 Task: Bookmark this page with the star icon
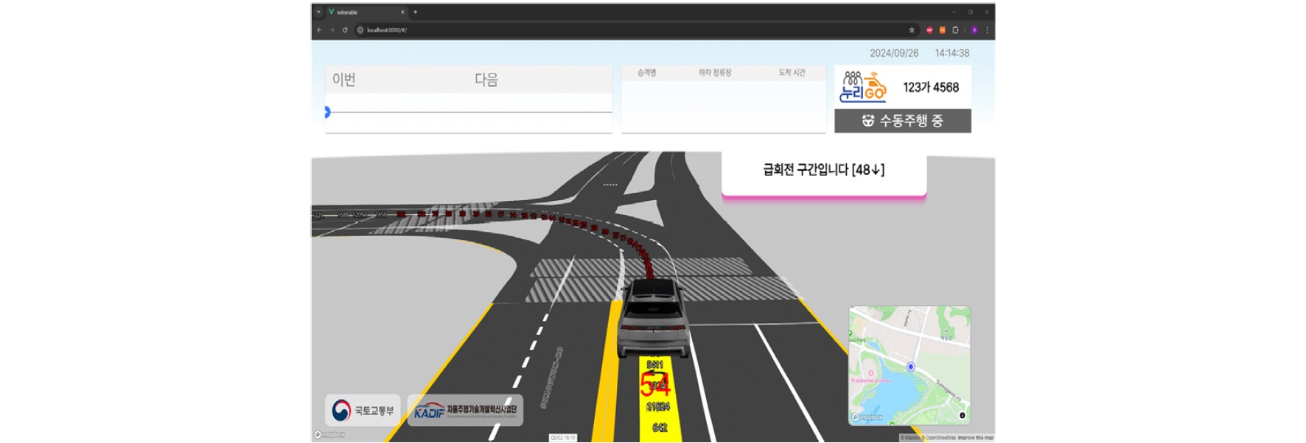[x=912, y=30]
